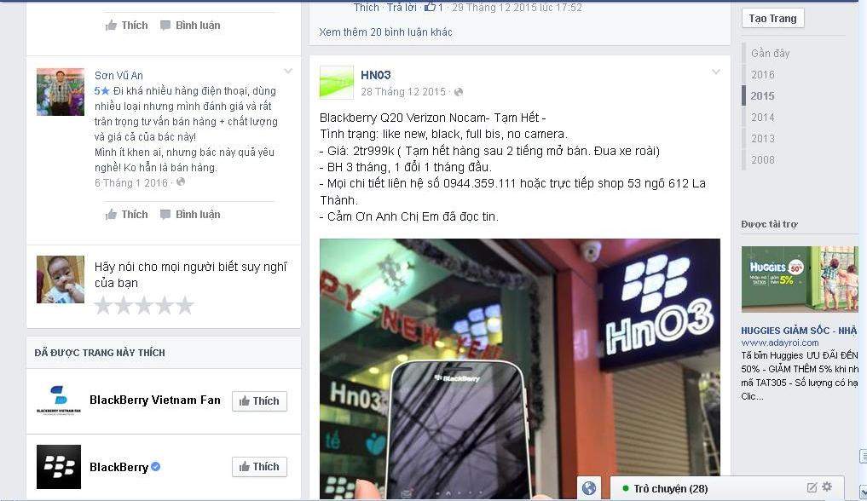The image size is (867, 501).
Task: Click the BlackBerry page logo thumbnail
Action: point(59,467)
